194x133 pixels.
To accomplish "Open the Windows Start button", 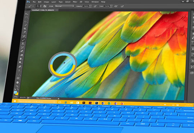I will click(15, 101).
